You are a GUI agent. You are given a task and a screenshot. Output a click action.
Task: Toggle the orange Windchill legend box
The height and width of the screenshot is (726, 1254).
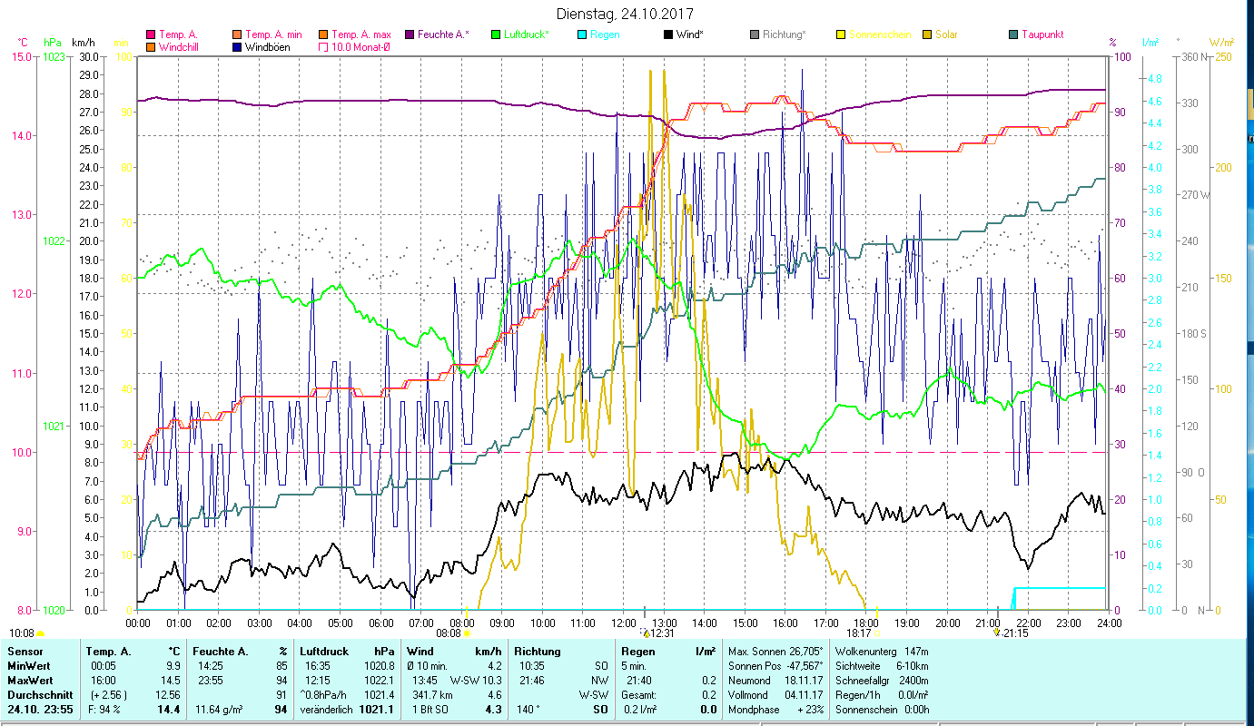click(x=151, y=47)
